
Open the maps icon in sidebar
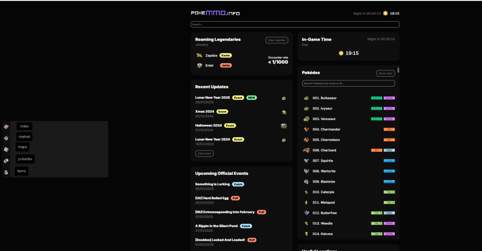pyautogui.click(x=6, y=149)
